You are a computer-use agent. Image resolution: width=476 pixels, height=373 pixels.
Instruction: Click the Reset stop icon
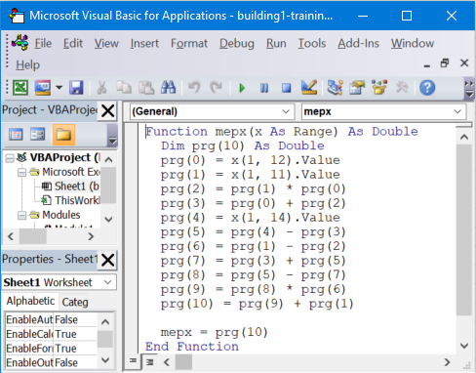[x=286, y=88]
